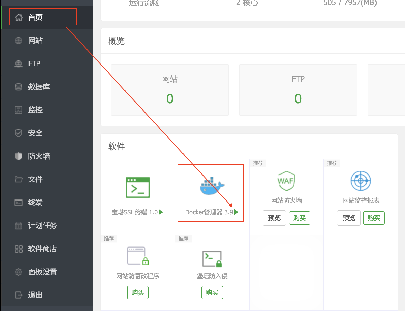The image size is (405, 311).
Task: Click green play arrow beside 宝塔SSH终端 1.0
Action: (x=161, y=212)
